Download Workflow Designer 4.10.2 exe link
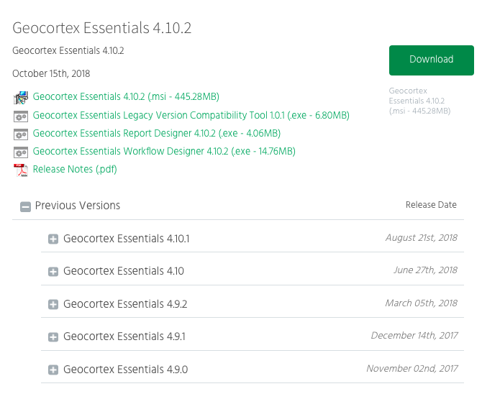The width and height of the screenshot is (482, 394). coord(164,151)
